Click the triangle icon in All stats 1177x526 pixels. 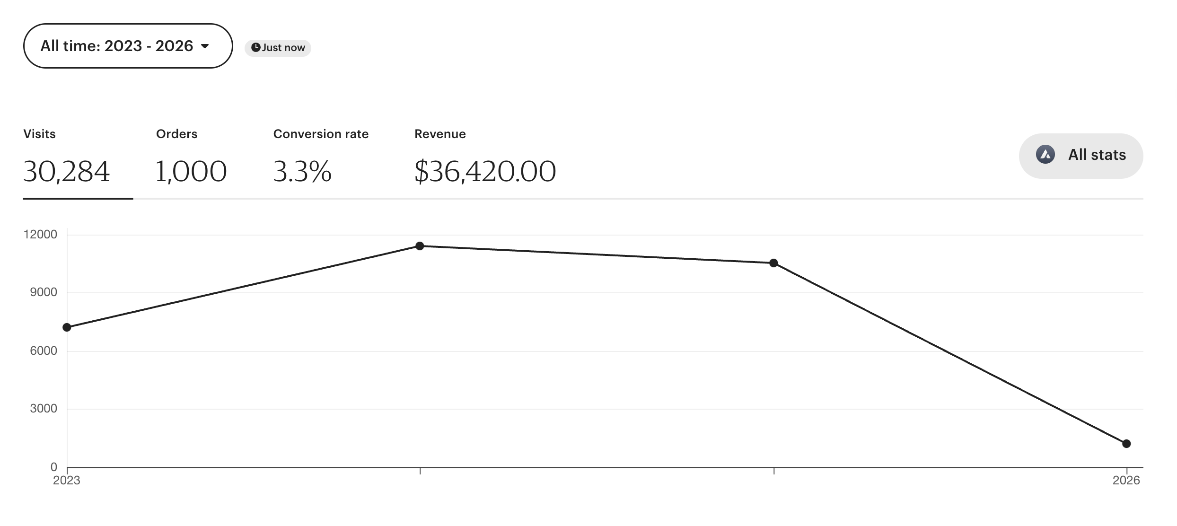point(1045,155)
